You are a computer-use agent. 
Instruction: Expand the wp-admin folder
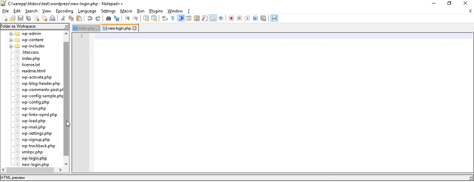(11, 34)
